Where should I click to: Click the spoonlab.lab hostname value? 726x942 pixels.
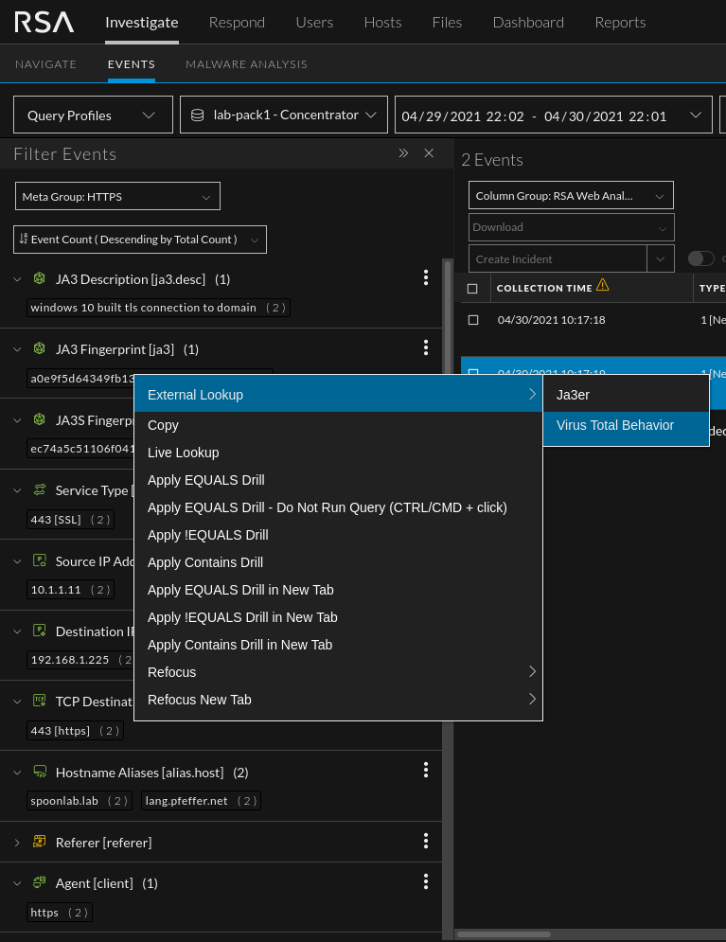(64, 801)
